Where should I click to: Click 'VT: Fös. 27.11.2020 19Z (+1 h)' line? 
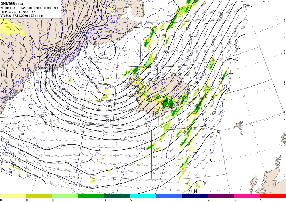point(22,16)
